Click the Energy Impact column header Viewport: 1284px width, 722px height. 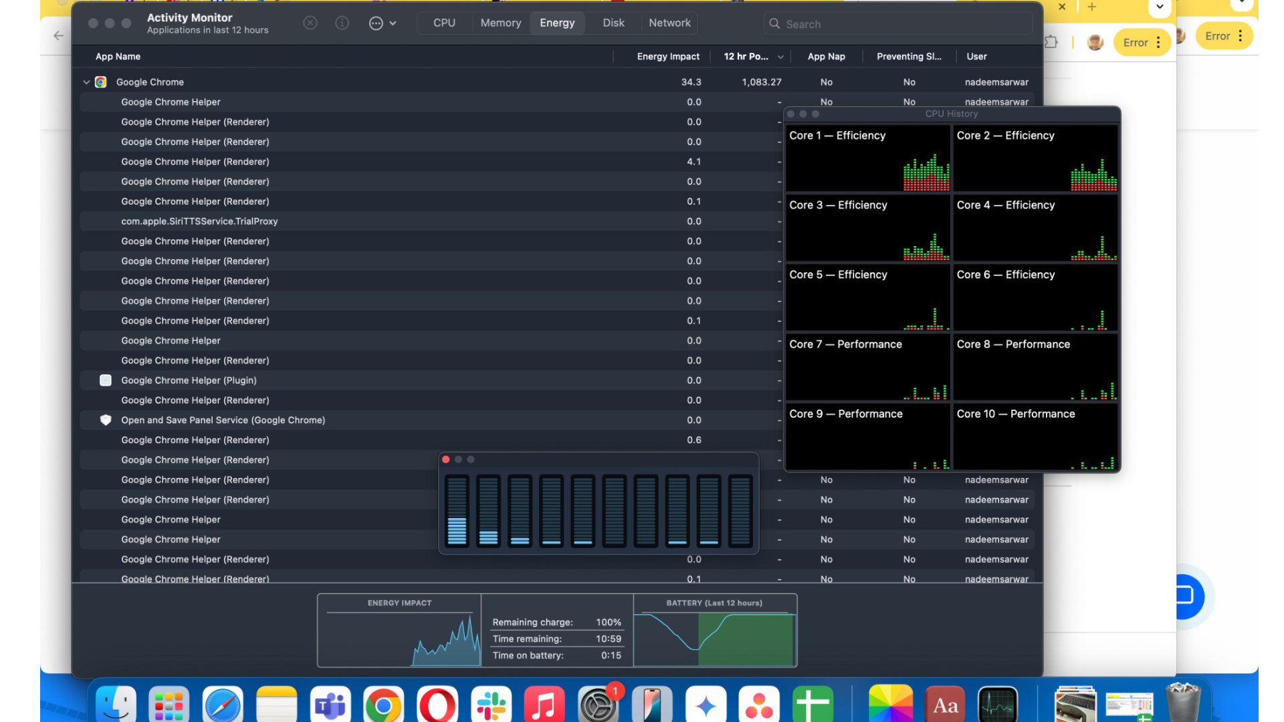pos(667,57)
